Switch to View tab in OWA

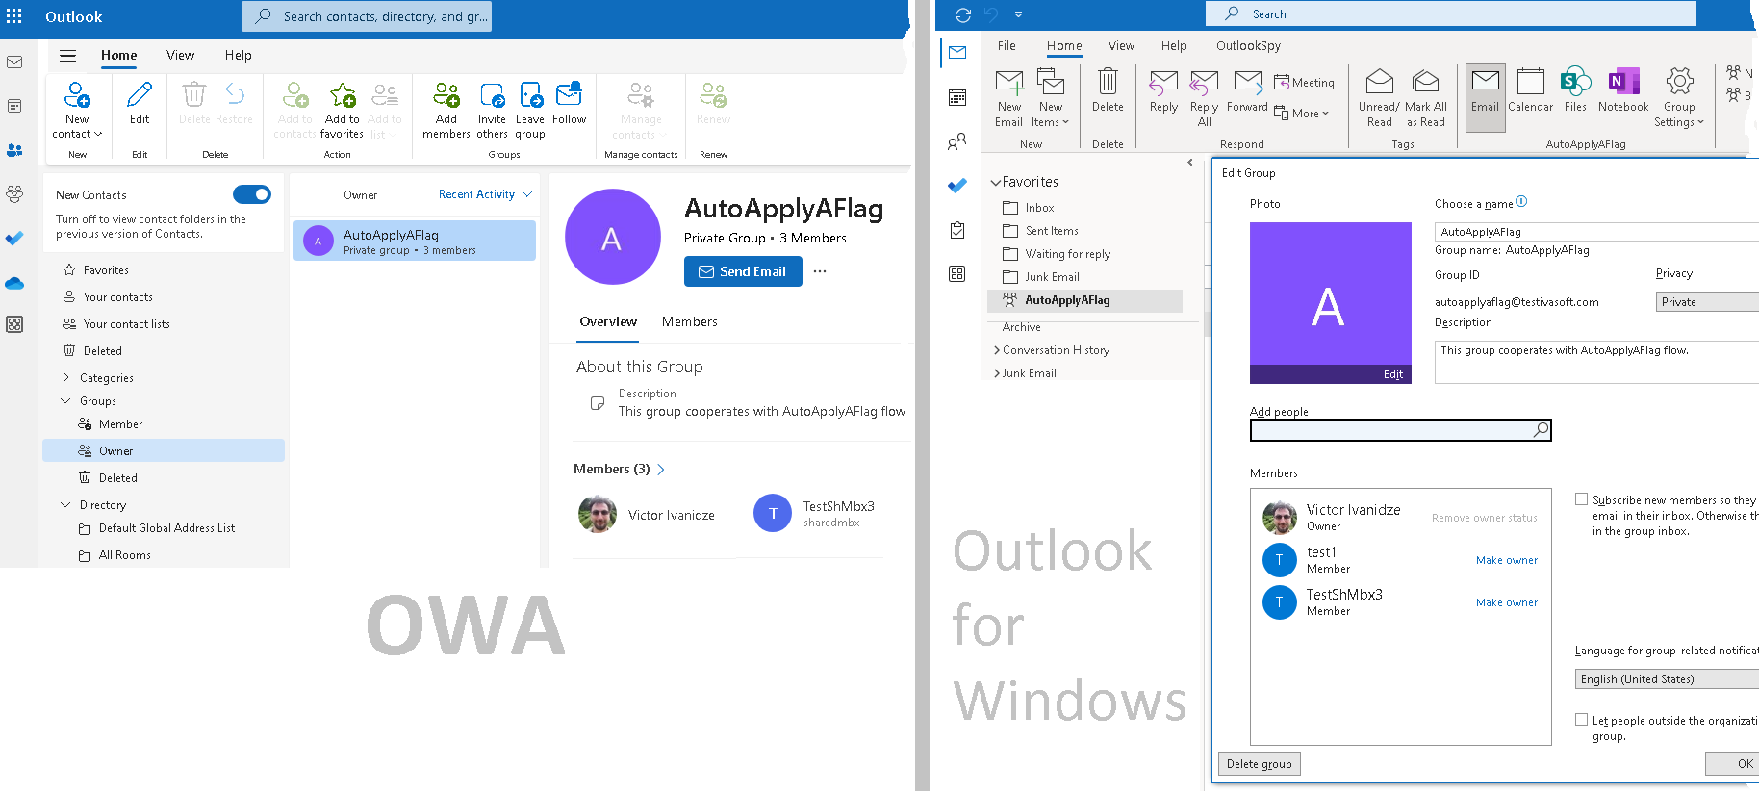pos(180,56)
